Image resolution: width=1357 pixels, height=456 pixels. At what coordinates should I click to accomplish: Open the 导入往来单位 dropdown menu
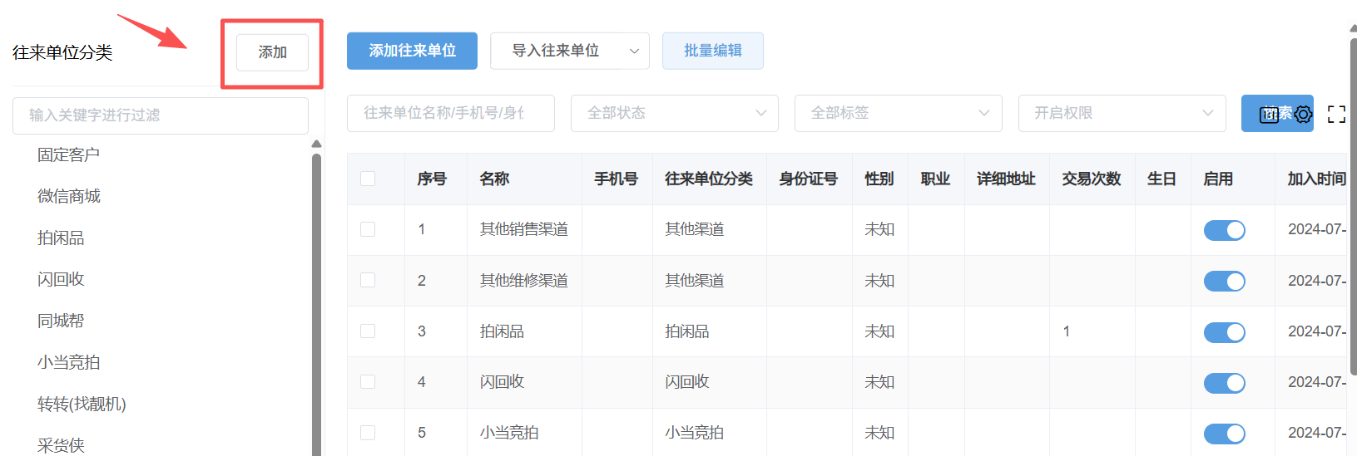coord(569,51)
